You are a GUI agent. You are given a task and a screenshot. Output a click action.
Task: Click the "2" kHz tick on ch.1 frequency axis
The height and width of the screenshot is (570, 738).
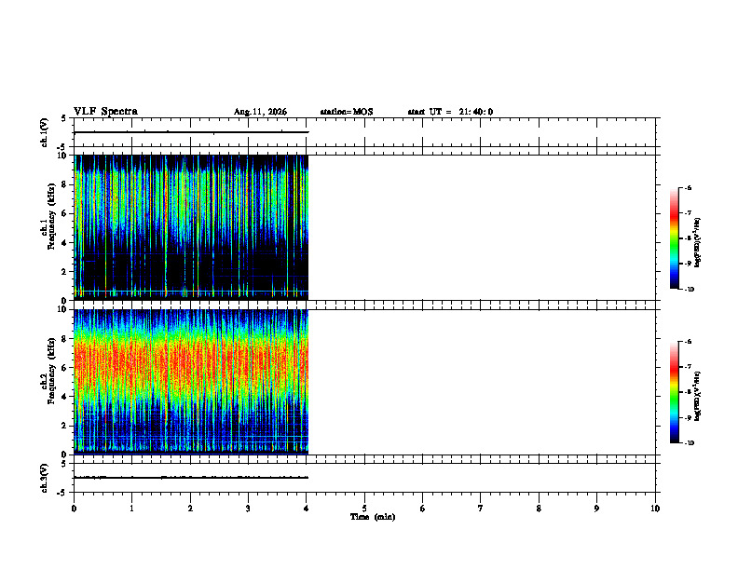tap(64, 272)
